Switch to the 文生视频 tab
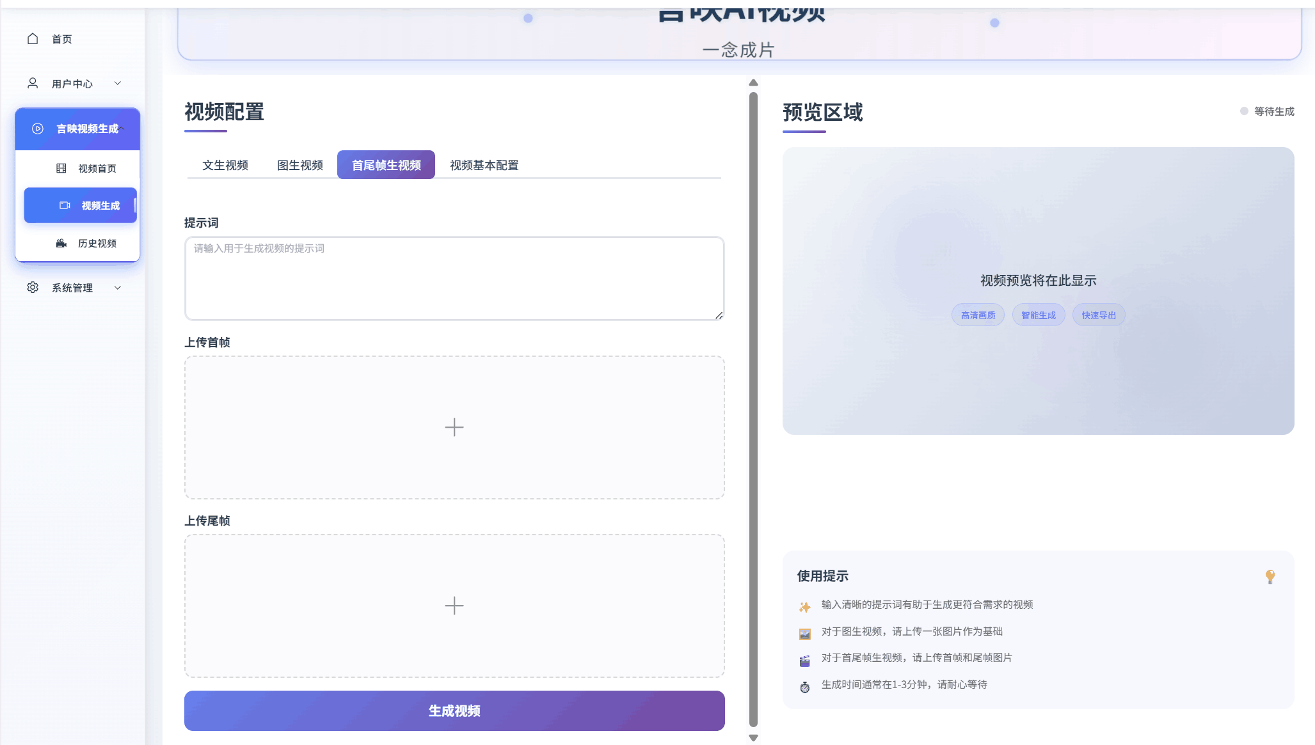Image resolution: width=1315 pixels, height=745 pixels. [225, 165]
